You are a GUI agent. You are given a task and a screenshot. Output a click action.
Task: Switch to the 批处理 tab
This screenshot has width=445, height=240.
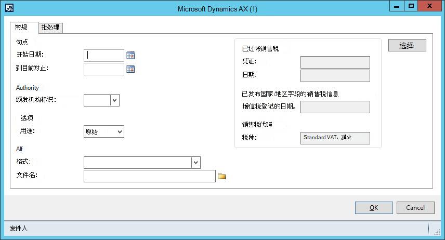50,28
